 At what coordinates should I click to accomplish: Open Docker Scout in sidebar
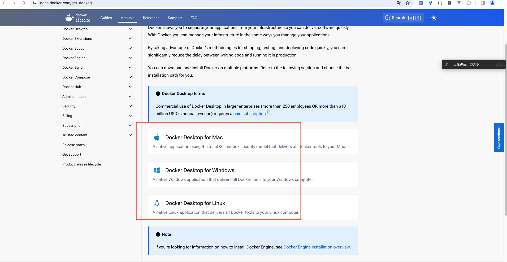[73, 48]
